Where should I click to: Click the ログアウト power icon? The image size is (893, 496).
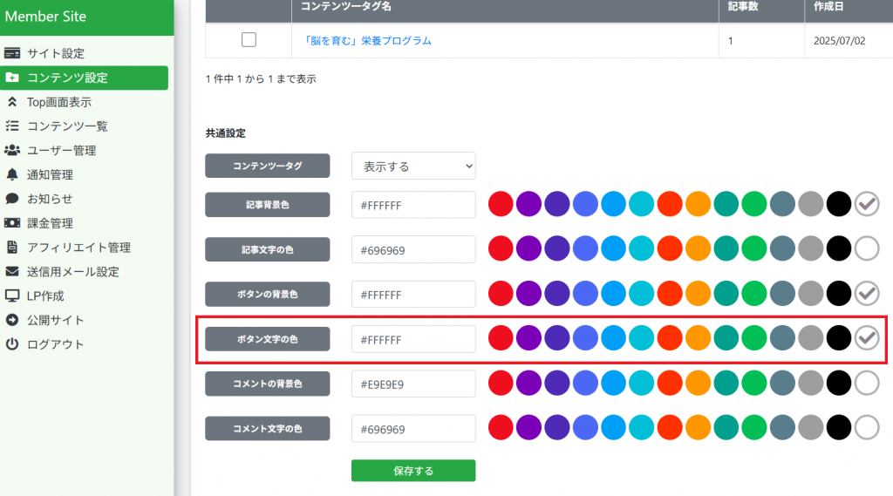(12, 344)
